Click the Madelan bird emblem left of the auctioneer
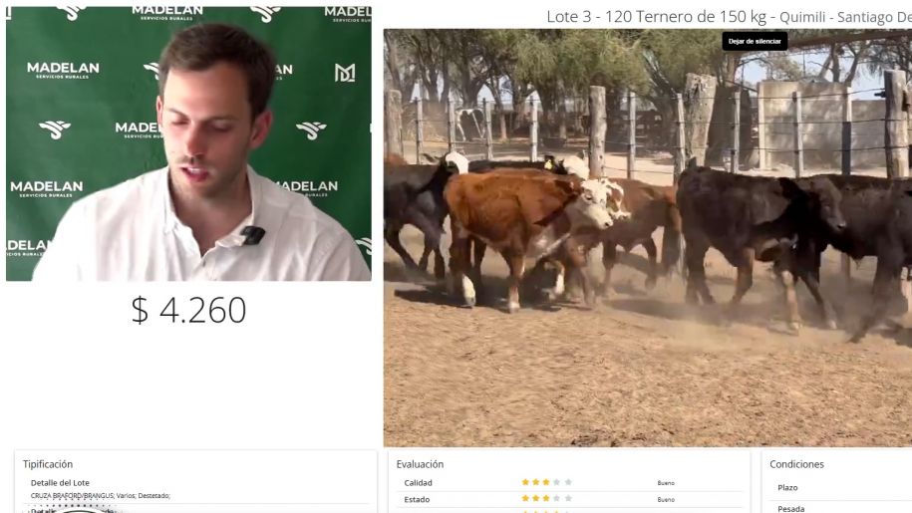Screen dimensions: 912x513 coord(55,128)
